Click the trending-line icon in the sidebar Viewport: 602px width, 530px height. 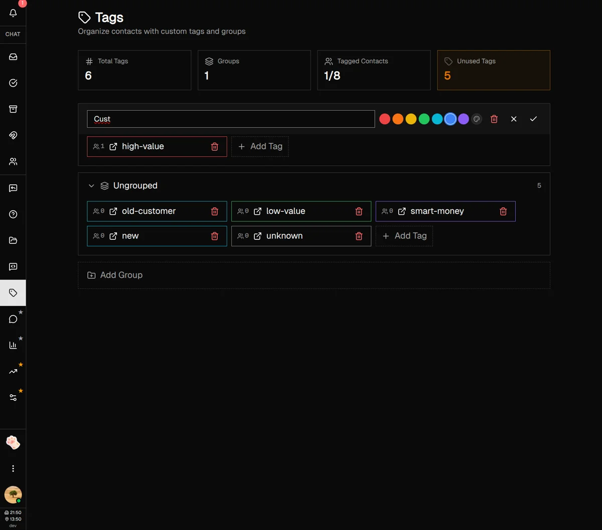tap(13, 370)
